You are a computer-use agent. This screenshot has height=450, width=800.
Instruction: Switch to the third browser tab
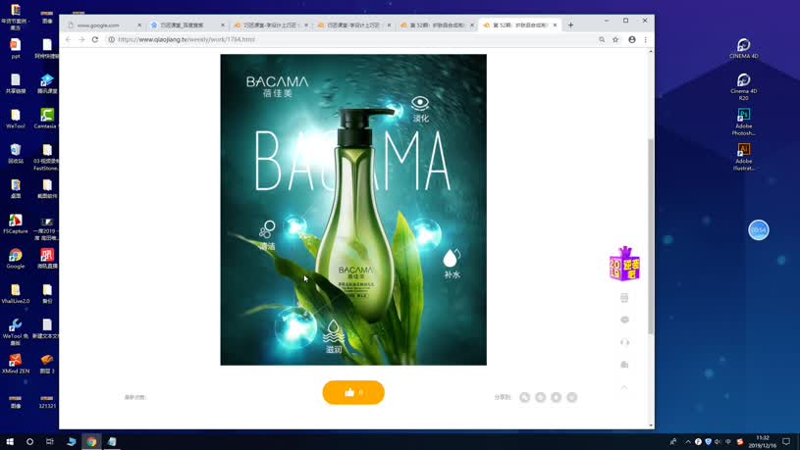point(270,25)
